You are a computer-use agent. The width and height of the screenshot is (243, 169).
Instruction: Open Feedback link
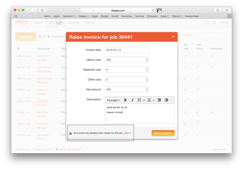tap(219, 149)
